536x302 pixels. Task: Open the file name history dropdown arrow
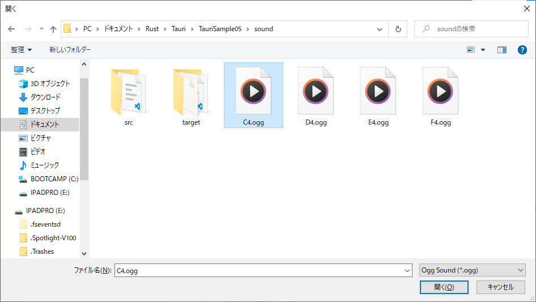[x=407, y=270]
